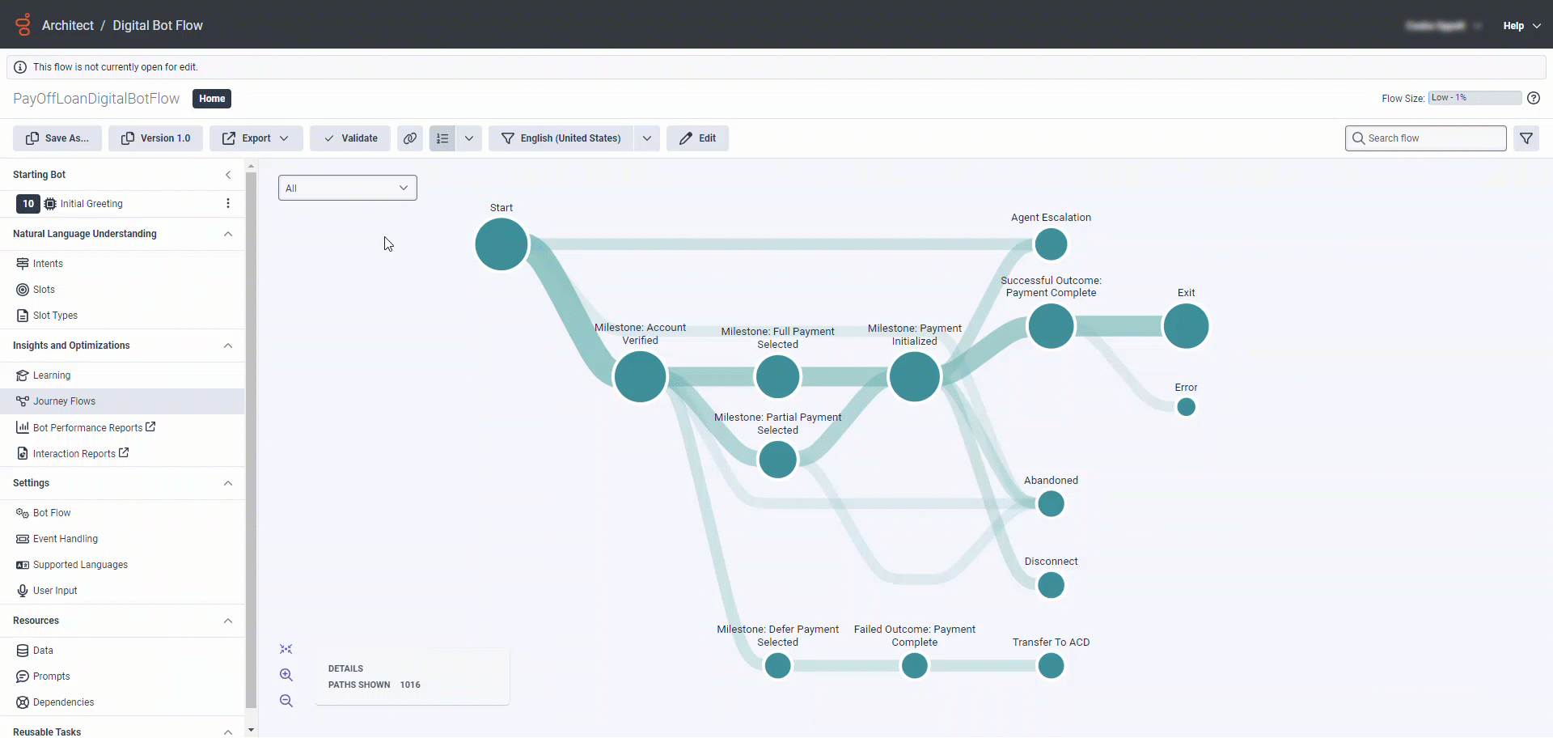Click inside the Search flow field
The width and height of the screenshot is (1553, 738).
[x=1424, y=138]
